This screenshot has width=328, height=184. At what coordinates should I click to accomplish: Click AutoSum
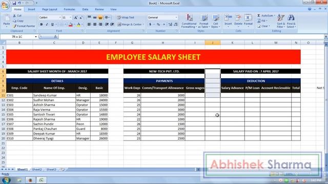pyautogui.click(x=266, y=16)
